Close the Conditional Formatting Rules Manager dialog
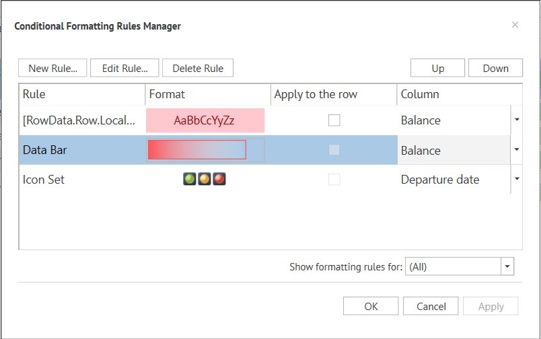 pos(515,25)
